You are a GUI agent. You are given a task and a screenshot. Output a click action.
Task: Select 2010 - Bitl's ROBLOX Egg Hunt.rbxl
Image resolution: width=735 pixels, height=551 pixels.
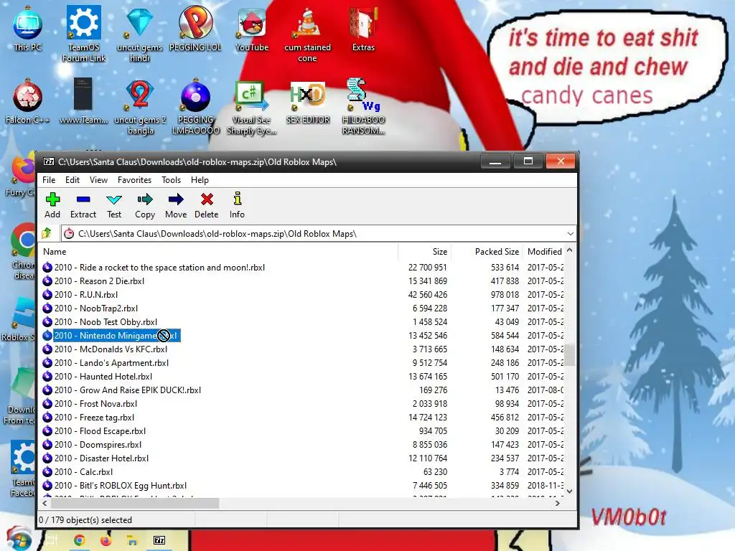pyautogui.click(x=114, y=485)
